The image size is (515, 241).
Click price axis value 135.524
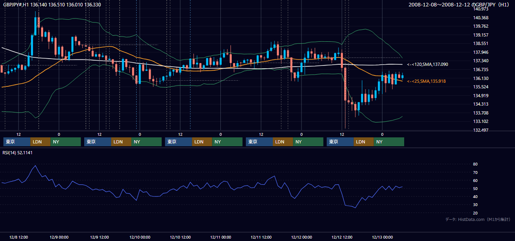[x=481, y=87]
